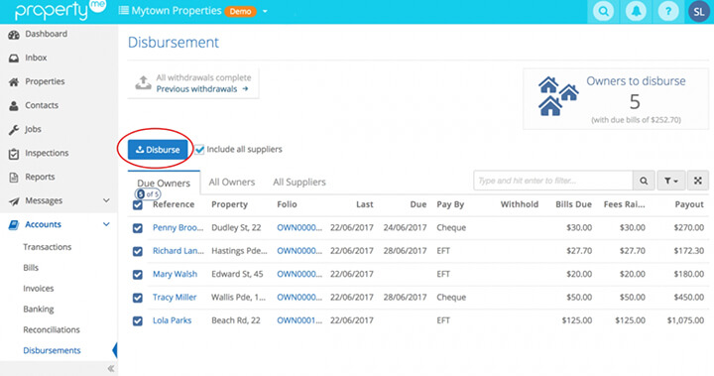Click the list icon beside Mytown Properties
This screenshot has width=714, height=376.
(x=123, y=11)
